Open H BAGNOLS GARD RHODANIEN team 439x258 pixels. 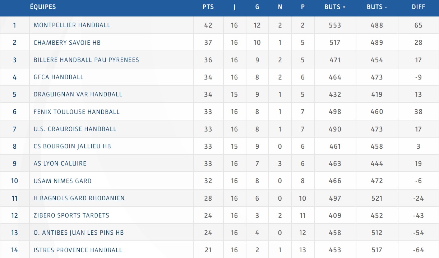79,198
